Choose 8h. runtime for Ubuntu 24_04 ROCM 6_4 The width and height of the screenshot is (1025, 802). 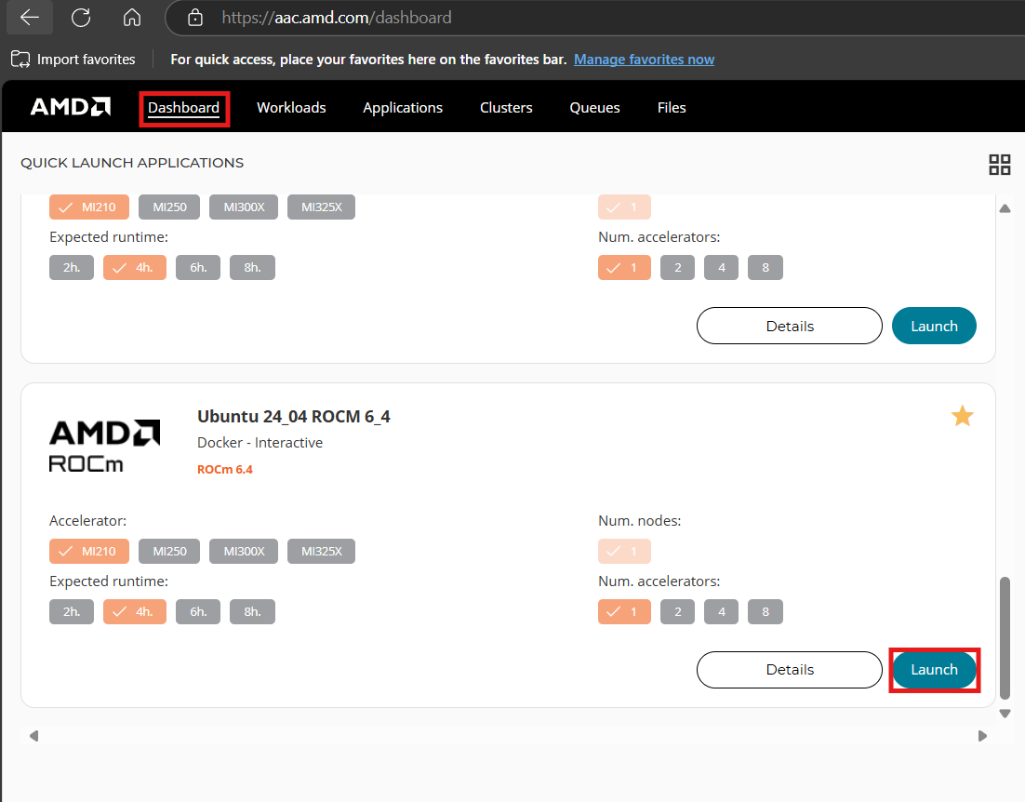252,612
